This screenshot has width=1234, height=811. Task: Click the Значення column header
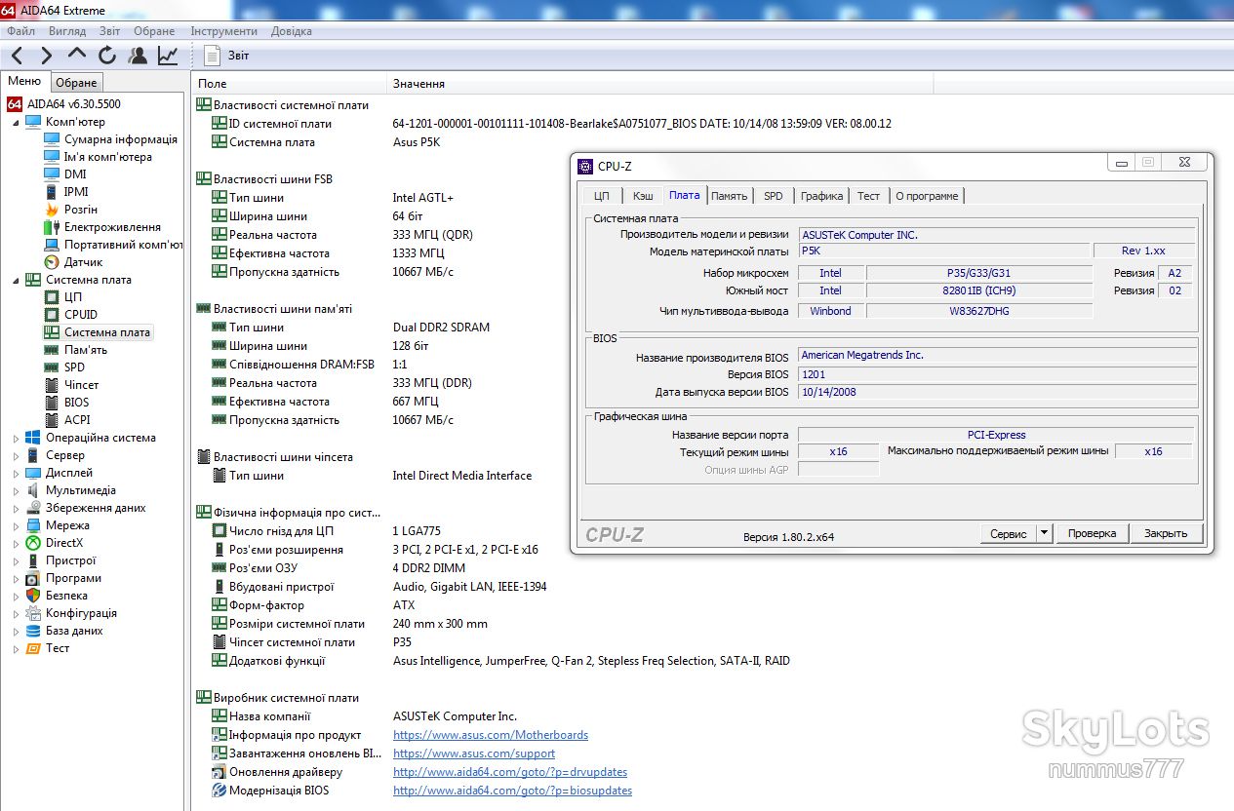[659, 84]
